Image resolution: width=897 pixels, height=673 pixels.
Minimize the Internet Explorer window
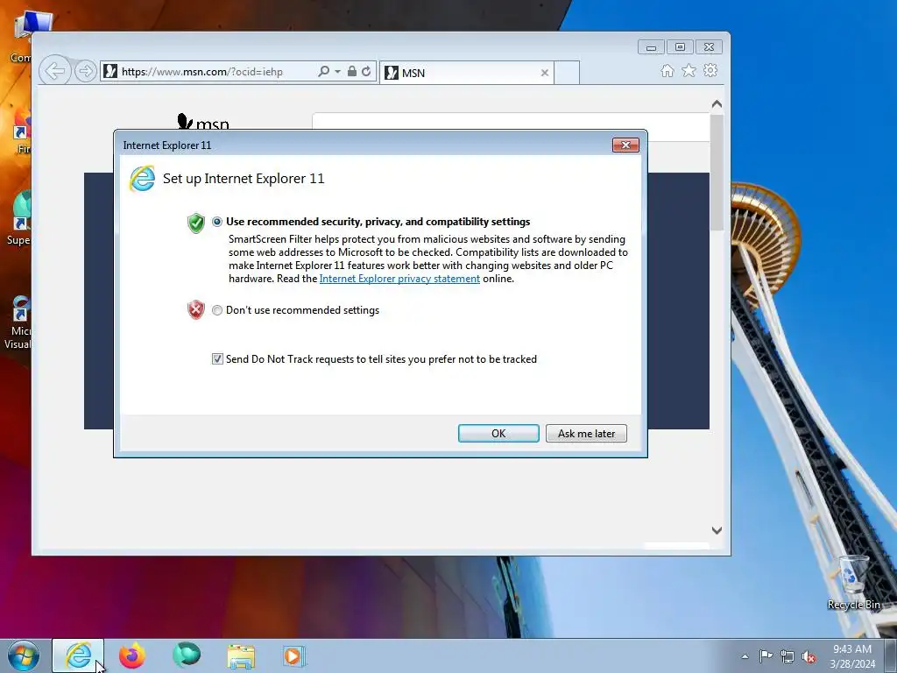coord(651,47)
